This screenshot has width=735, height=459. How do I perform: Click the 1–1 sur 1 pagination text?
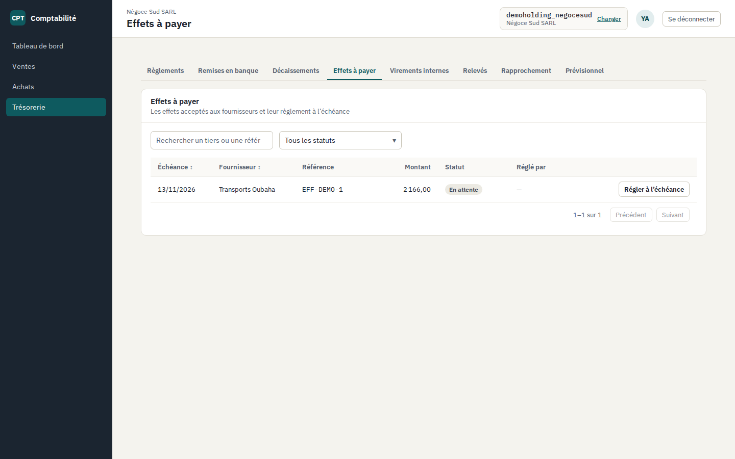coord(587,215)
